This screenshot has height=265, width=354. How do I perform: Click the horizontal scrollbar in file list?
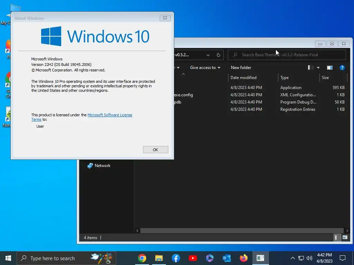pos(242,230)
